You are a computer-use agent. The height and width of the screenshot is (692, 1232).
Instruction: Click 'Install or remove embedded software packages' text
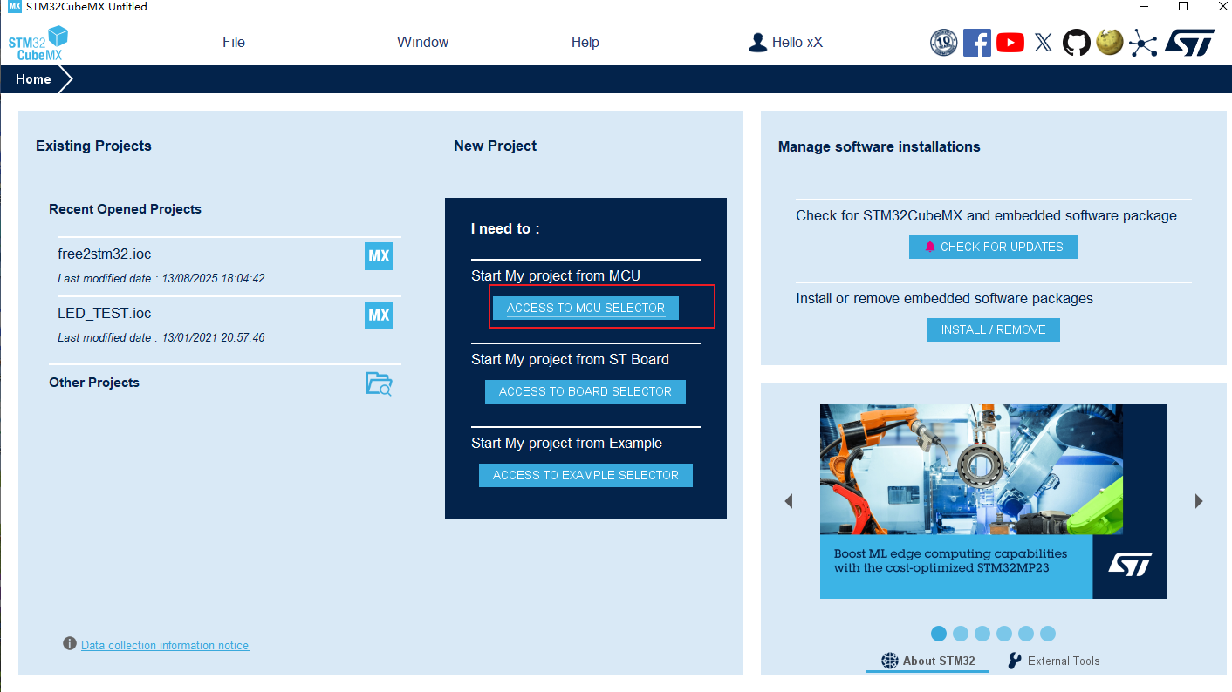point(944,298)
